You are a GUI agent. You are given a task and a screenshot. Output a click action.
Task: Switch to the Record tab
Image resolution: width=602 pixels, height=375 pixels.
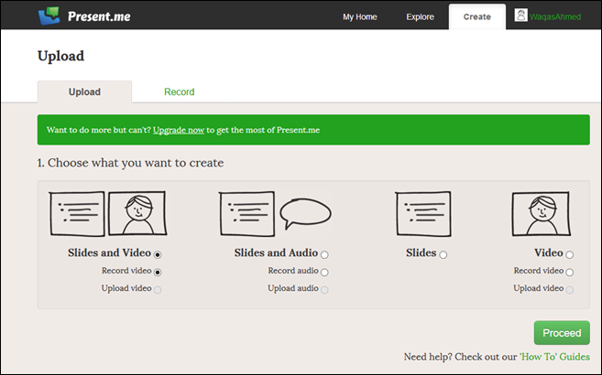[x=180, y=92]
